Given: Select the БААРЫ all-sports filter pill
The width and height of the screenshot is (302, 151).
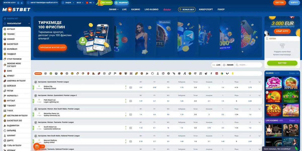Looking at the screenshot, I should (38, 73).
